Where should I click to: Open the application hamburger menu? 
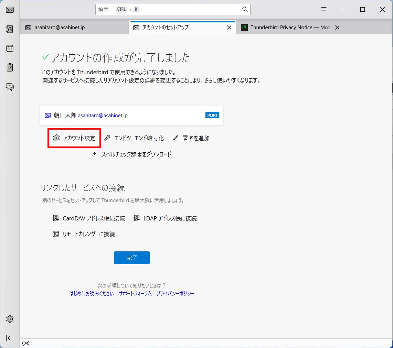click(323, 9)
